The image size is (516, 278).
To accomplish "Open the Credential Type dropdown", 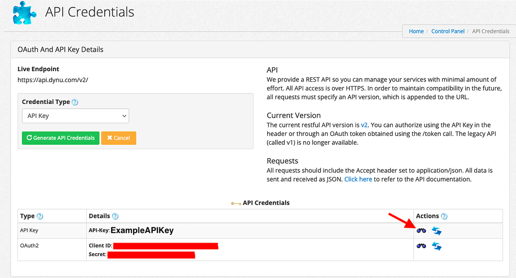I will [75, 116].
